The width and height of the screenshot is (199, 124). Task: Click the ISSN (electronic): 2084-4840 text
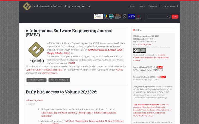tap(146, 36)
